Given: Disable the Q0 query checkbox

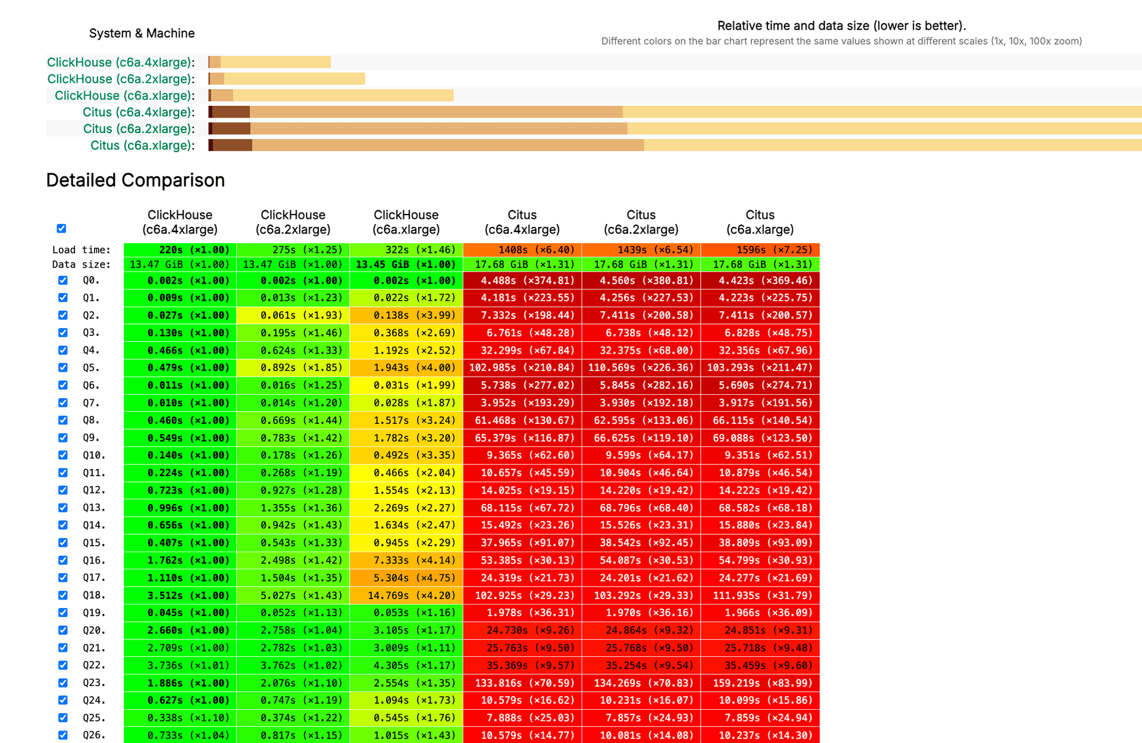Looking at the screenshot, I should (62, 280).
